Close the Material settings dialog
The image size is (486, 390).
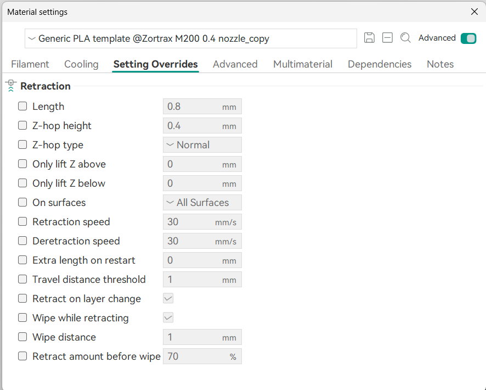point(474,12)
